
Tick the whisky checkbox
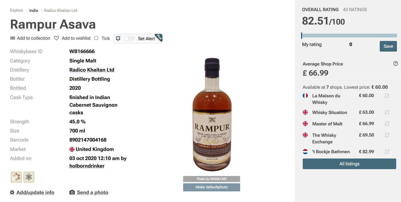(x=96, y=38)
